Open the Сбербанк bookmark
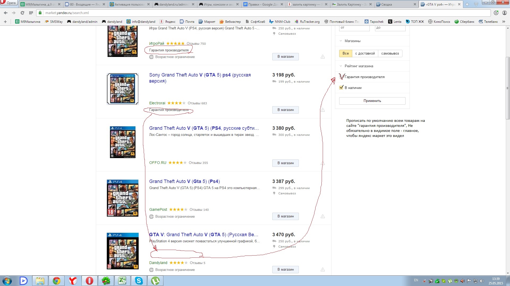This screenshot has width=510, height=286. [464, 22]
